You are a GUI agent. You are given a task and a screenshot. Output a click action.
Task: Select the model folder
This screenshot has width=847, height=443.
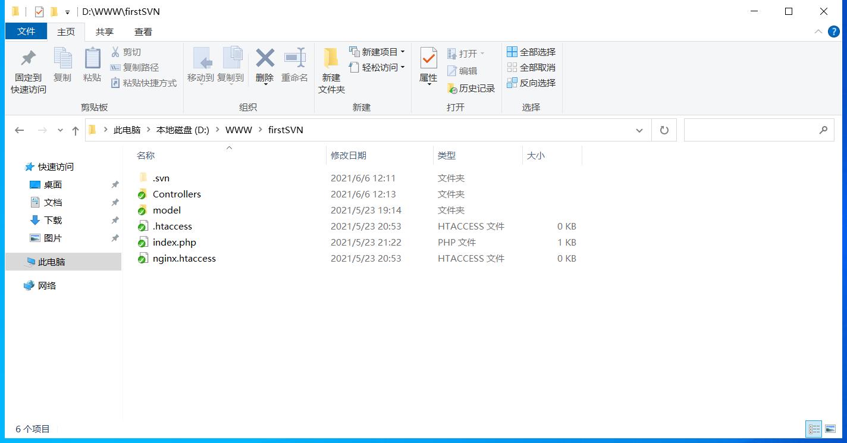[x=167, y=210]
